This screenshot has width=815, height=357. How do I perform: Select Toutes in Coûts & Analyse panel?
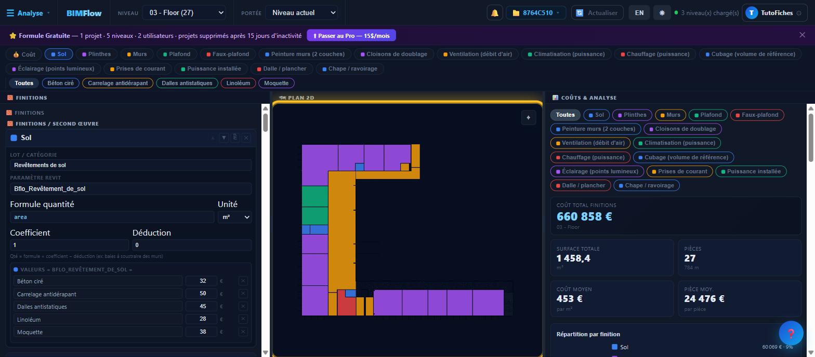[566, 115]
